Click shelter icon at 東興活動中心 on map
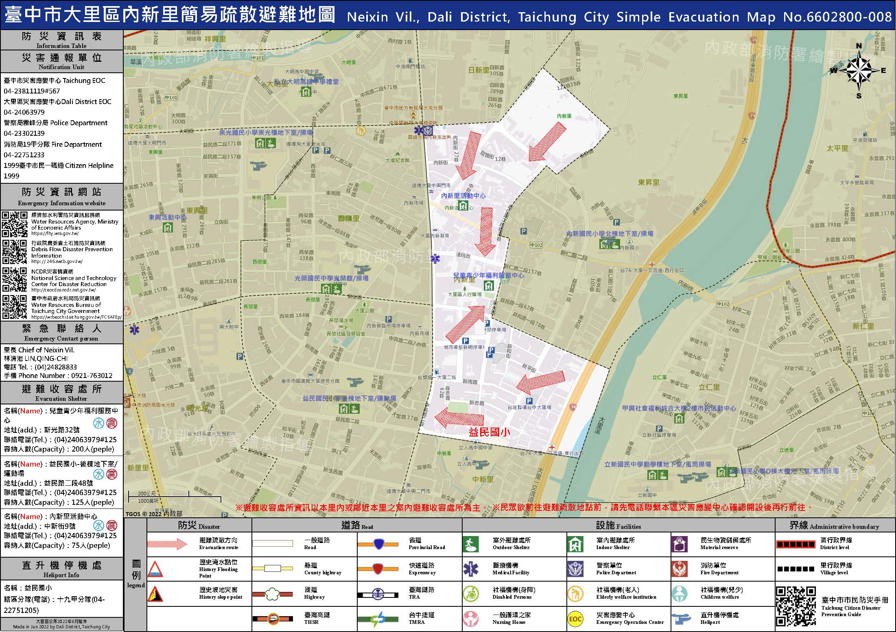 168,227
